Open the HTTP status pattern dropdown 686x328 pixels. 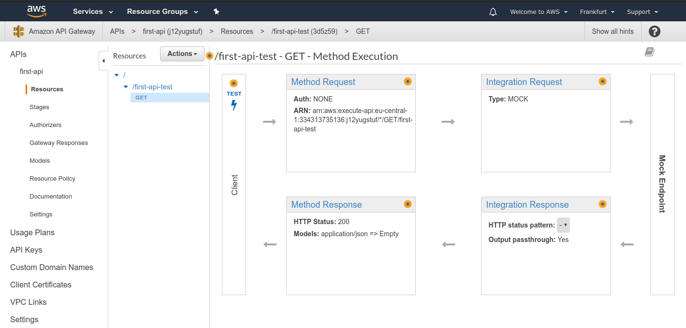pos(564,225)
